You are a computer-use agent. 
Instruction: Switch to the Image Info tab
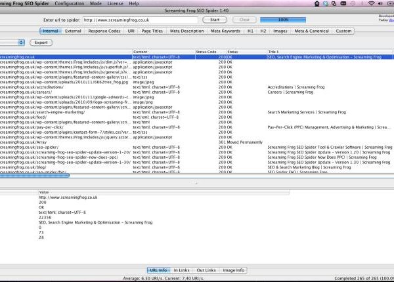pos(233,270)
